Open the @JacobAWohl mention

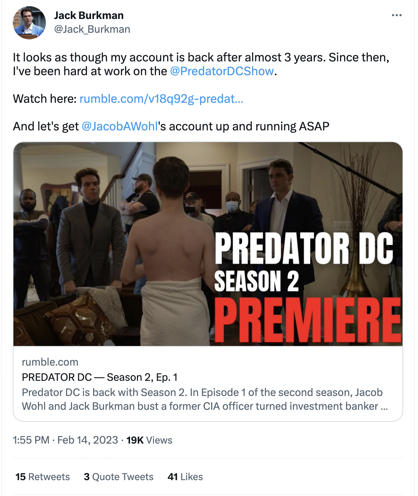pyautogui.click(x=119, y=126)
